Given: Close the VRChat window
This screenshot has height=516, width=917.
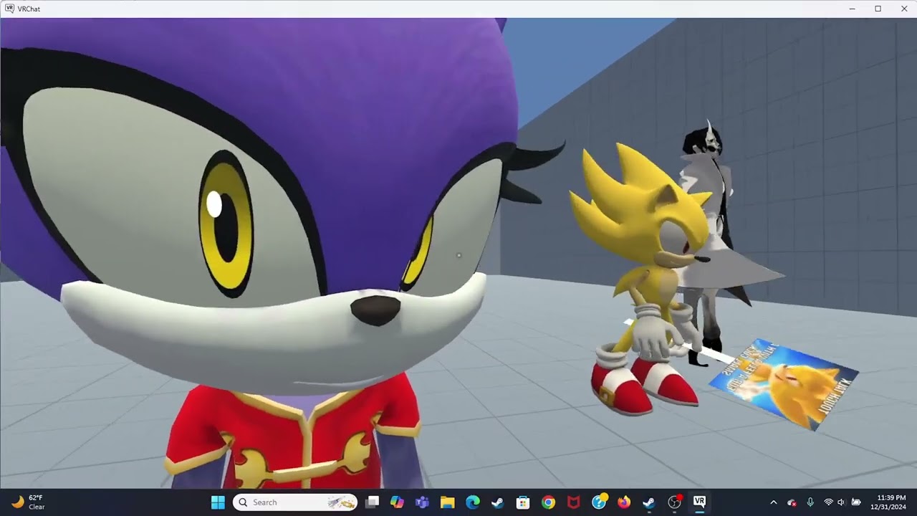Looking at the screenshot, I should point(903,9).
